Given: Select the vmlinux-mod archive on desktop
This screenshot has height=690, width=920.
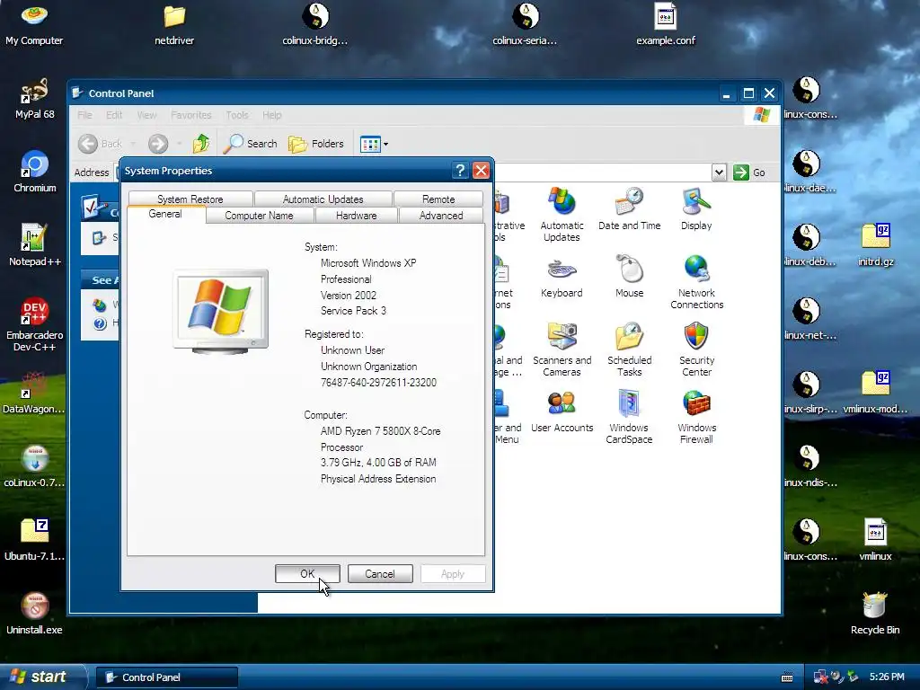Looking at the screenshot, I should (x=875, y=393).
